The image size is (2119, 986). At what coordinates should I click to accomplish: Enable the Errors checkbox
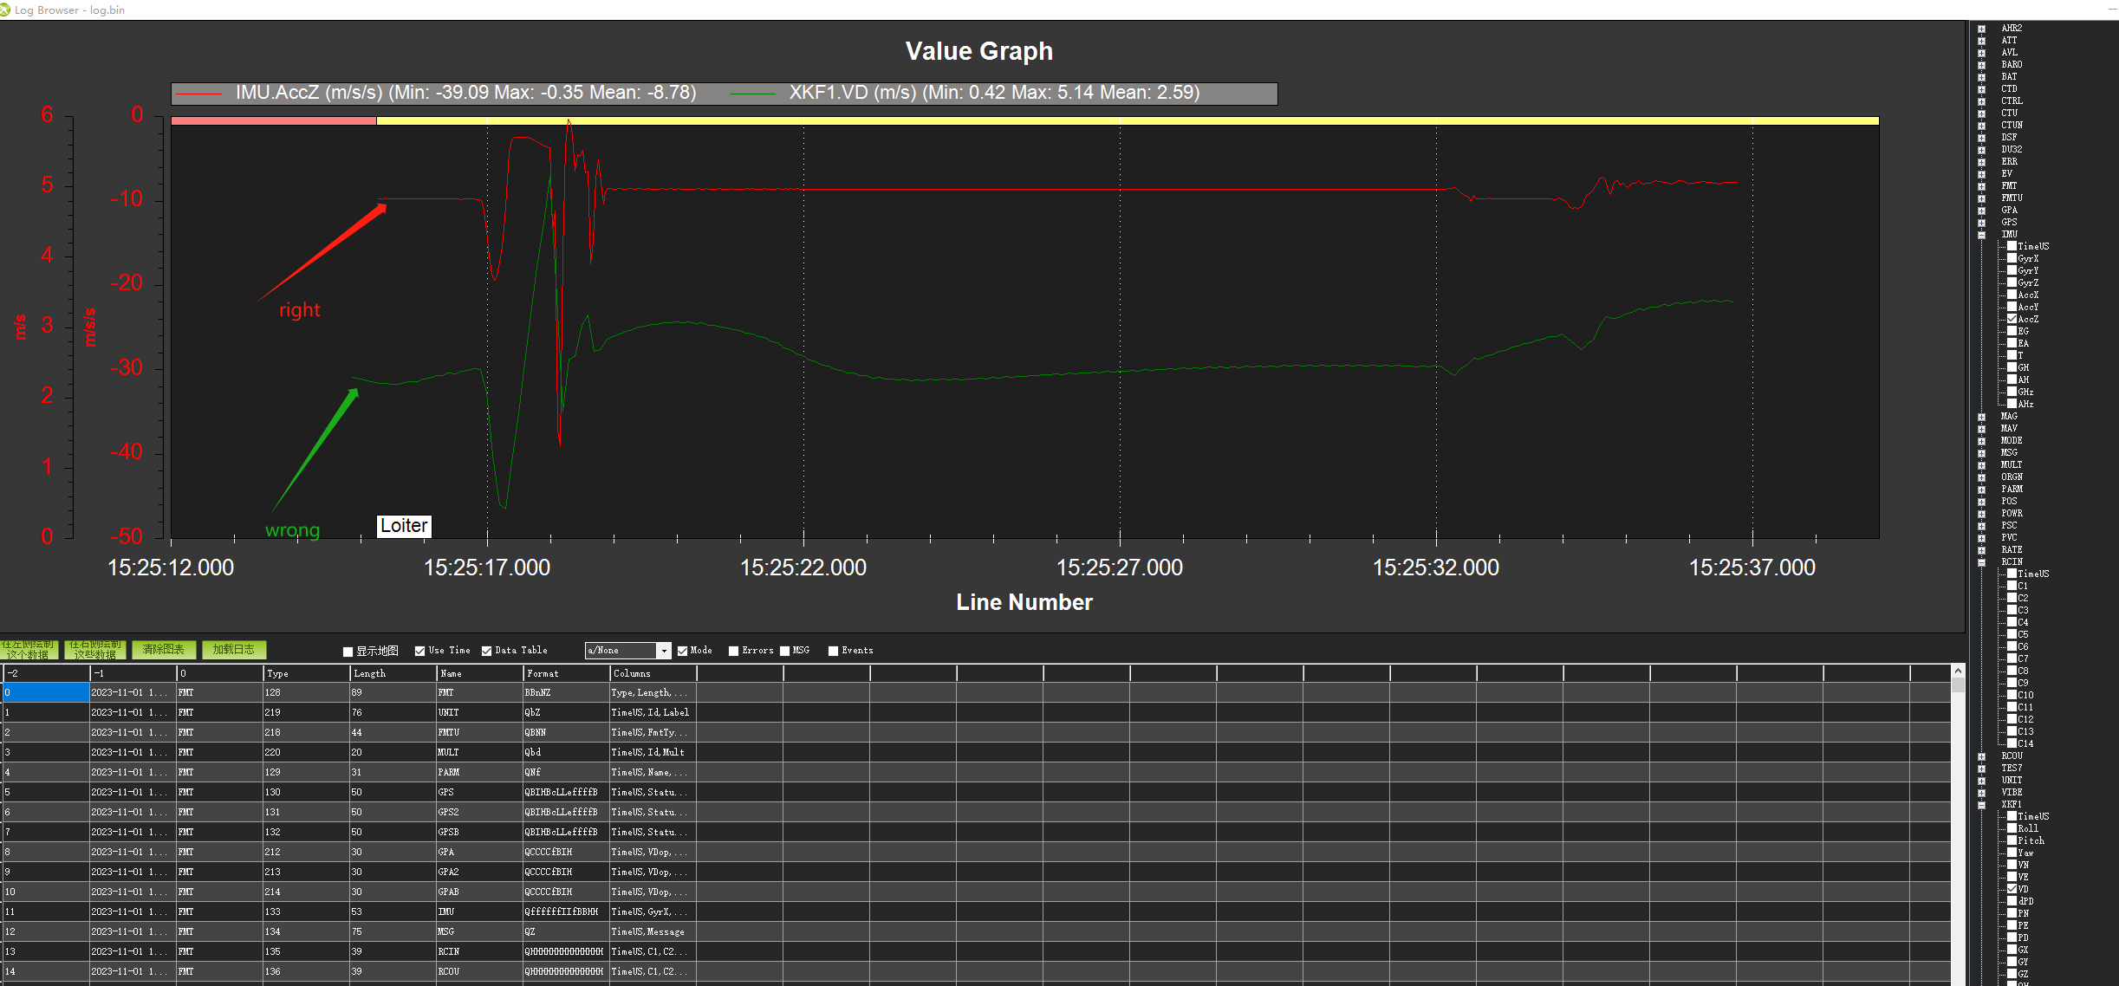click(x=735, y=651)
